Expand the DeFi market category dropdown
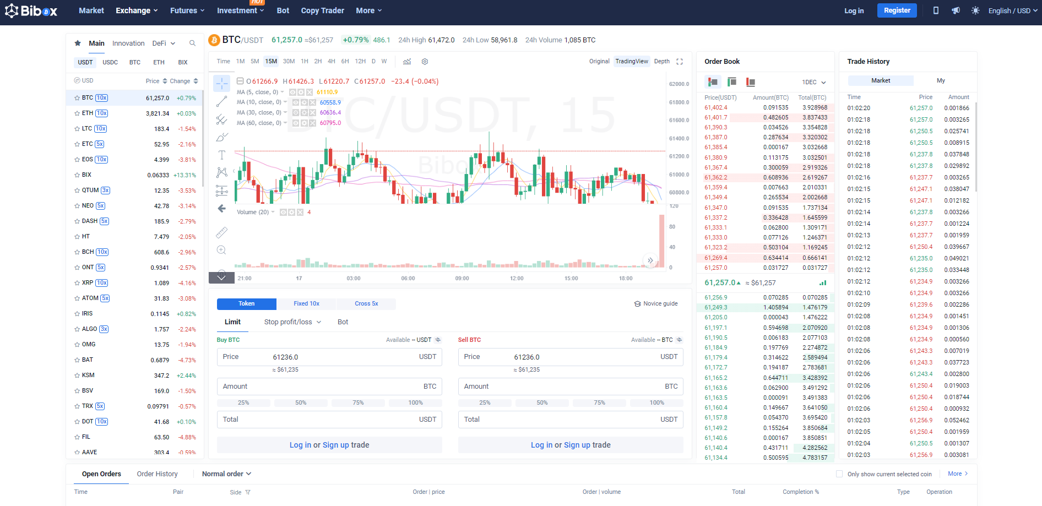 (164, 43)
